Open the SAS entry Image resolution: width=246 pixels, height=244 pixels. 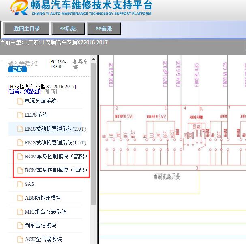coord(29,184)
